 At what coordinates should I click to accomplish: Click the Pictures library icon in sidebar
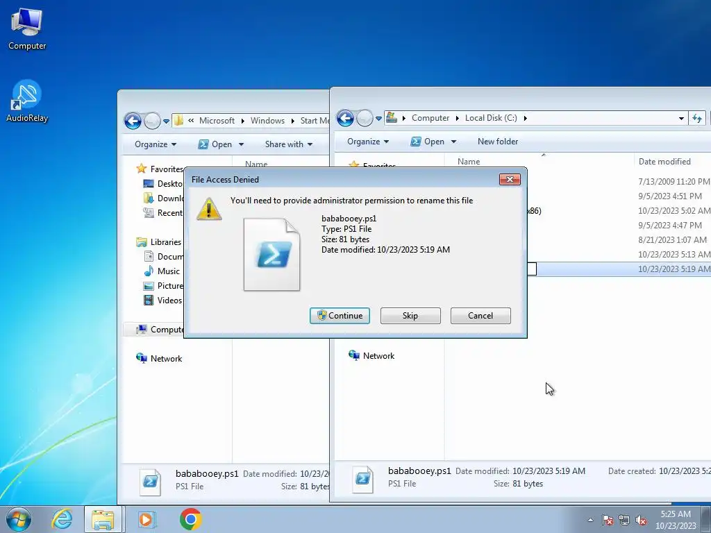(149, 286)
